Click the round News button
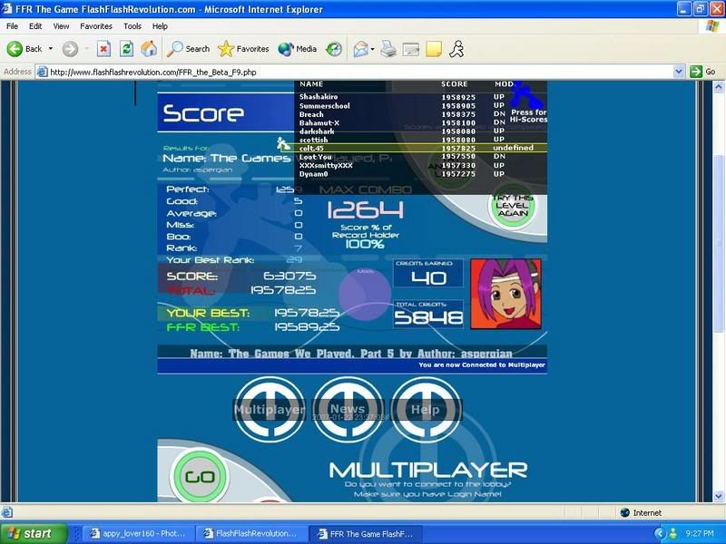The image size is (726, 544). click(x=348, y=410)
